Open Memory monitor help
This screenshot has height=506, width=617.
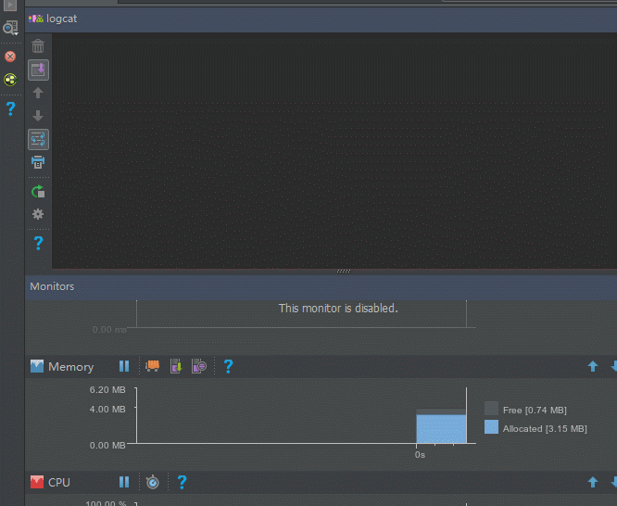tap(228, 367)
